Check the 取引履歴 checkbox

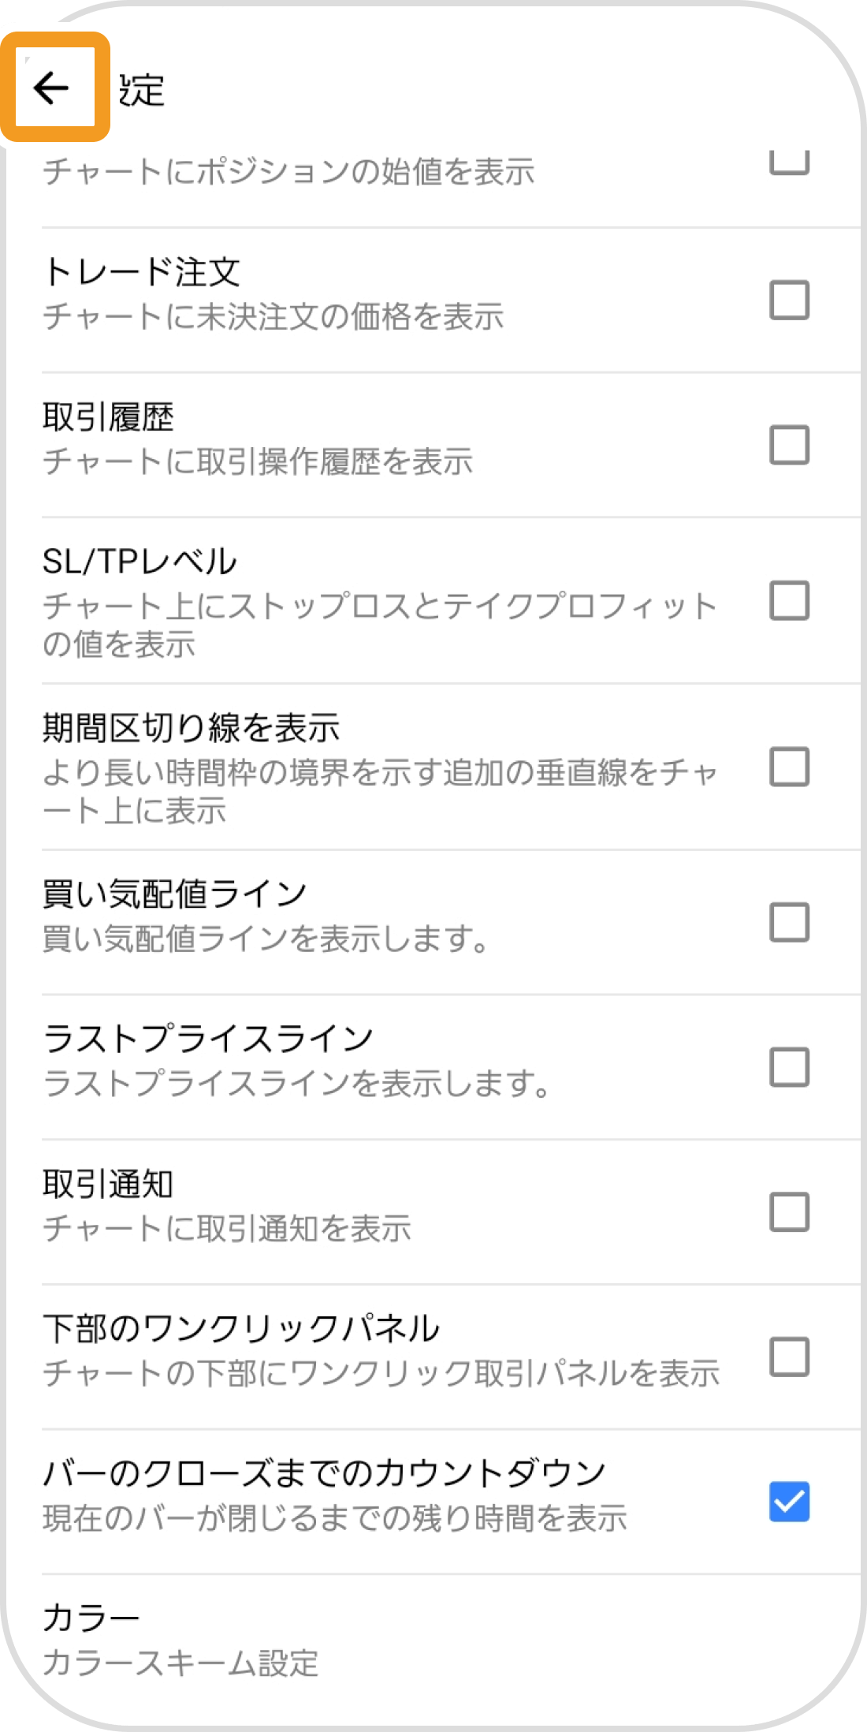pyautogui.click(x=789, y=445)
